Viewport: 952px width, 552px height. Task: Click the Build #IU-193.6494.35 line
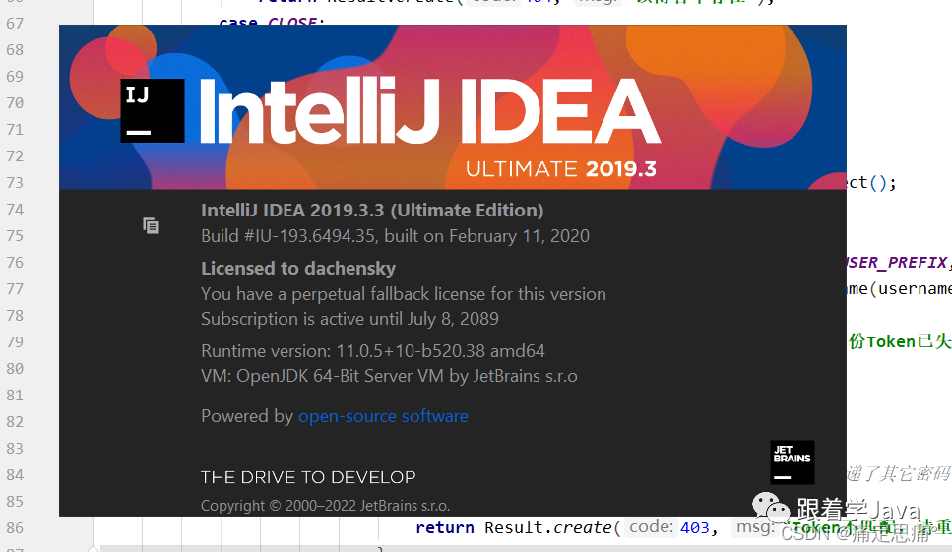pyautogui.click(x=395, y=236)
